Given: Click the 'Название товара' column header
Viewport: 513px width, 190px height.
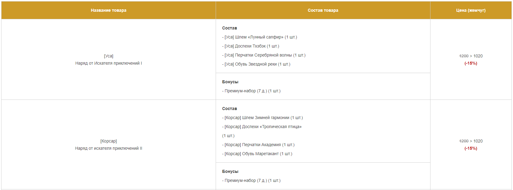Looking at the screenshot, I should (x=108, y=10).
